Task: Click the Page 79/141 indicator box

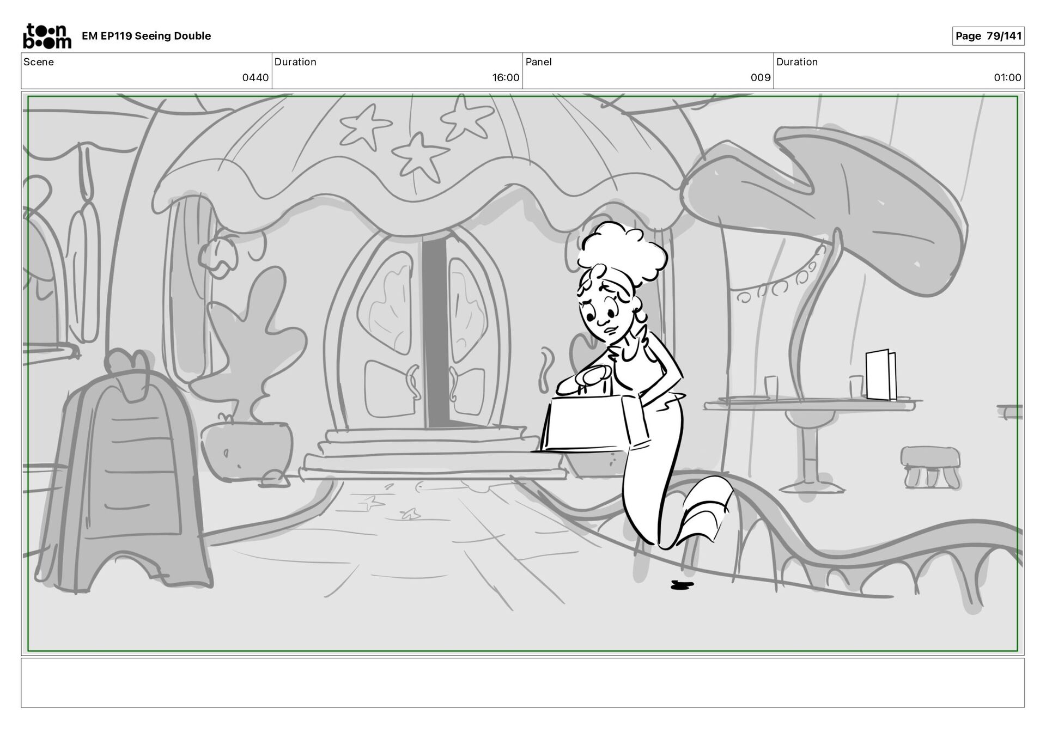Action: click(x=988, y=36)
